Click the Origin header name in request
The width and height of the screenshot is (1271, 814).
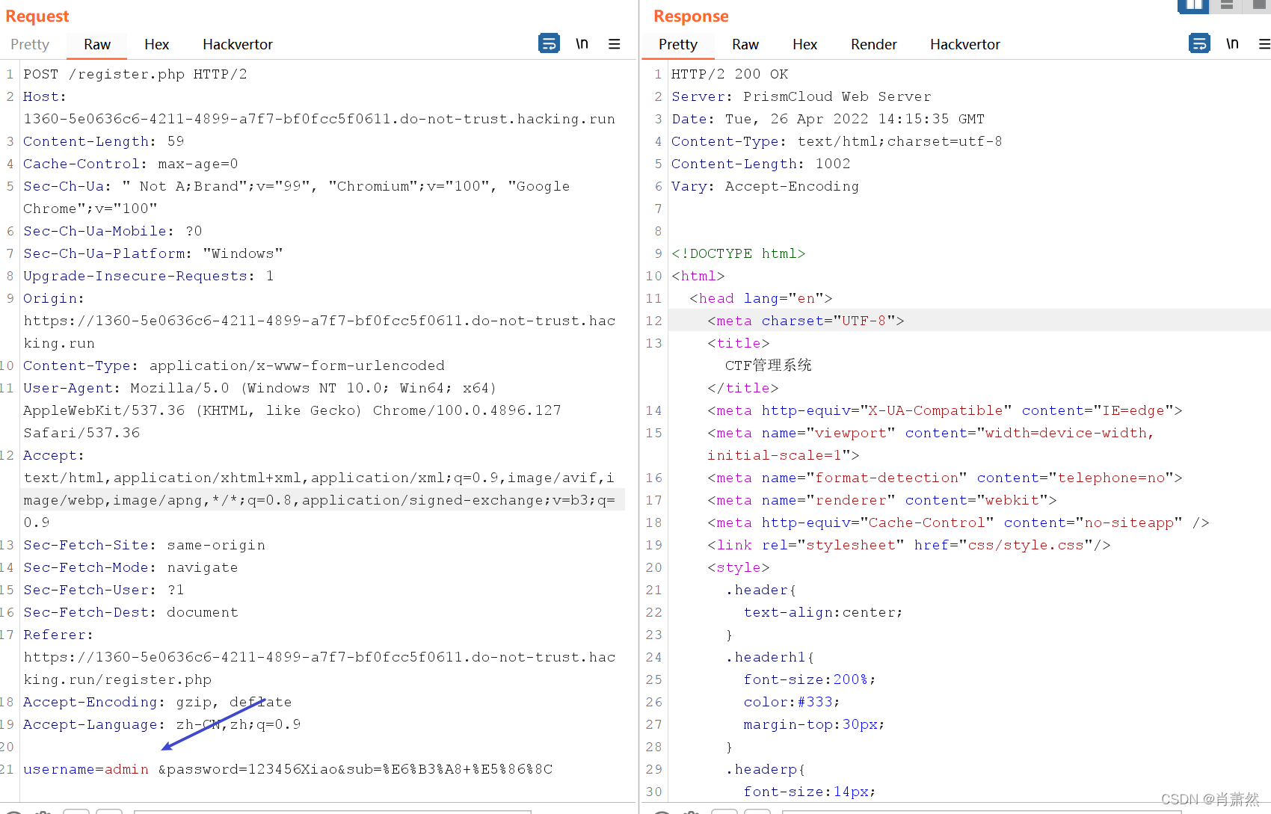(x=54, y=298)
